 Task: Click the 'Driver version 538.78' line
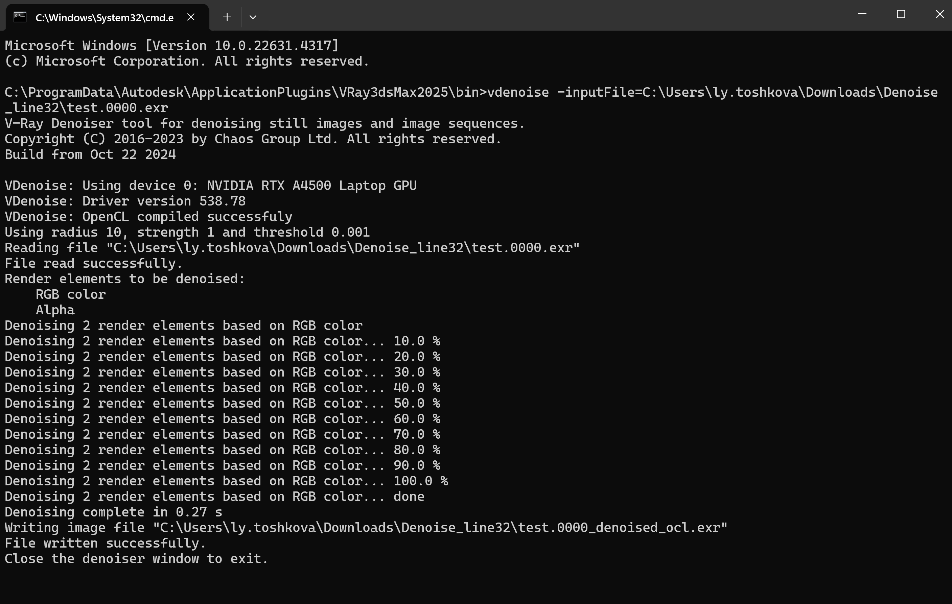[125, 201]
